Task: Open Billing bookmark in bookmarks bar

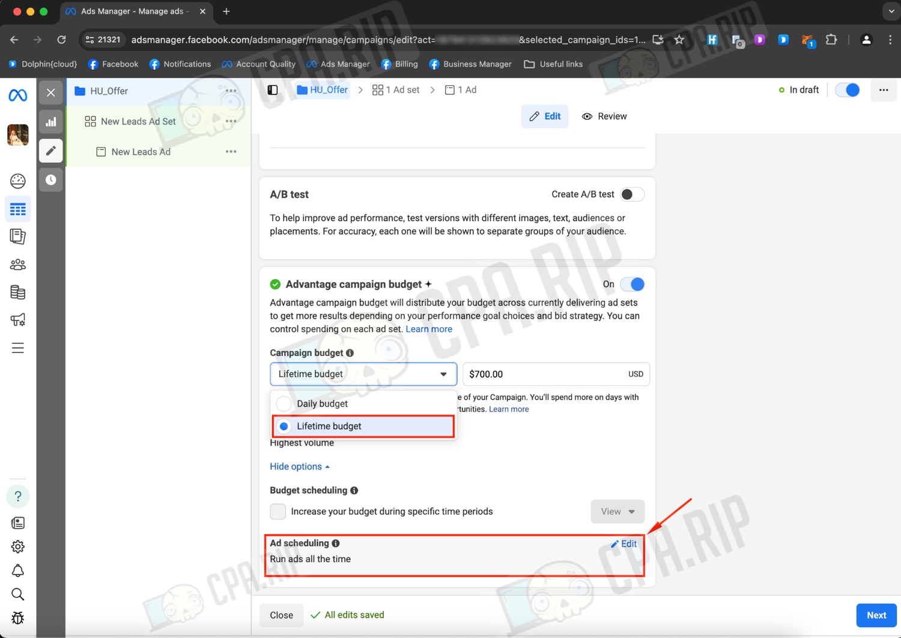Action: (x=399, y=64)
